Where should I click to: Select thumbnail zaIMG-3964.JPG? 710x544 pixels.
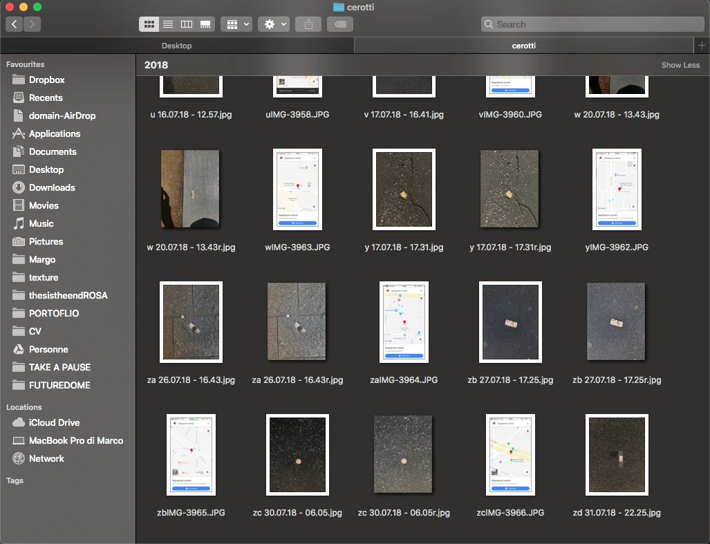404,322
